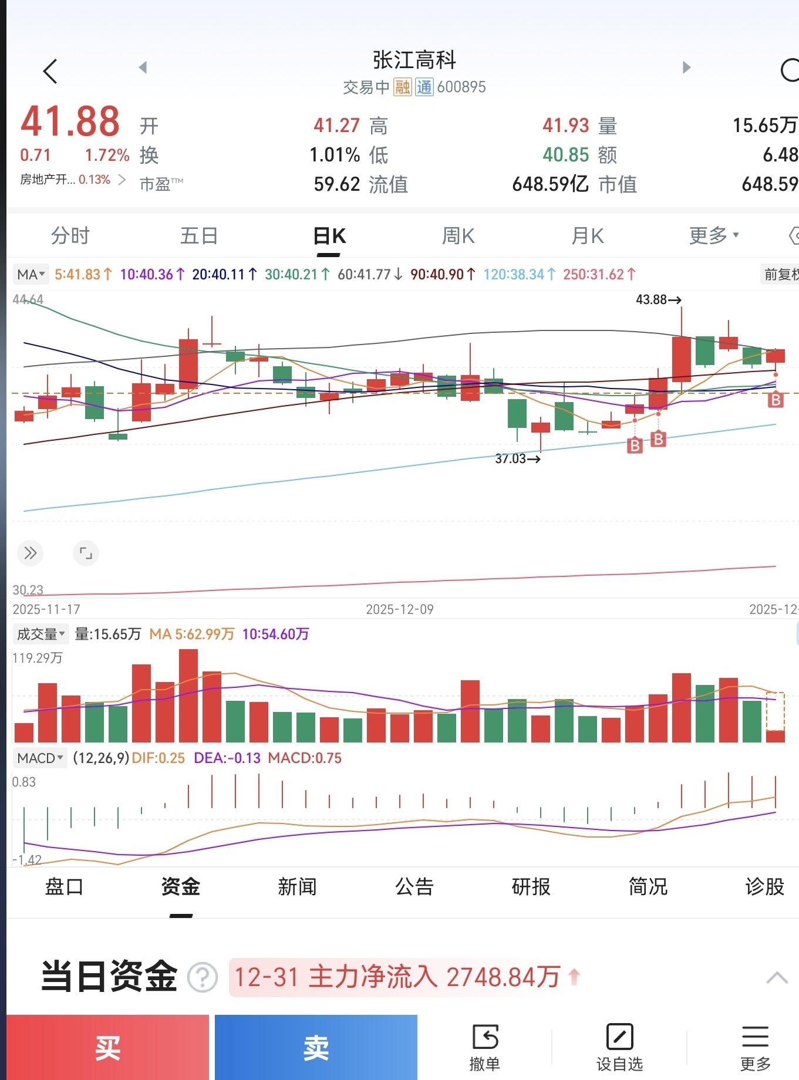Viewport: 799px width, 1080px height.
Task: Tap the MACD:0.75 value
Action: coord(305,758)
